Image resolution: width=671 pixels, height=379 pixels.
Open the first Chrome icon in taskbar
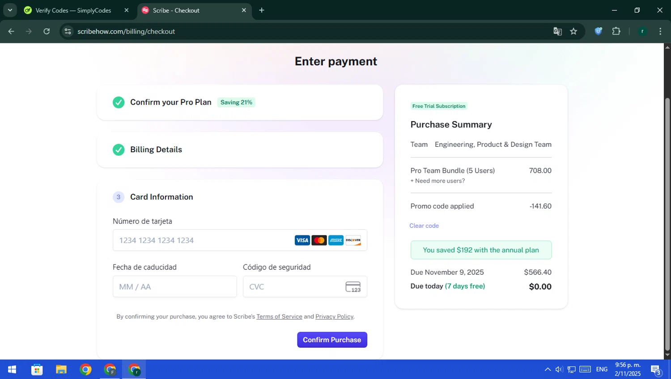click(85, 370)
